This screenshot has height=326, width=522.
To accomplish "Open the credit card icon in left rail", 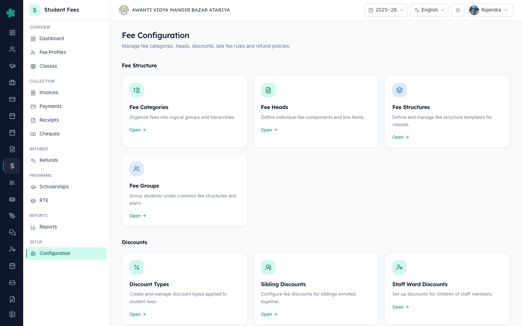I will 12,99.
